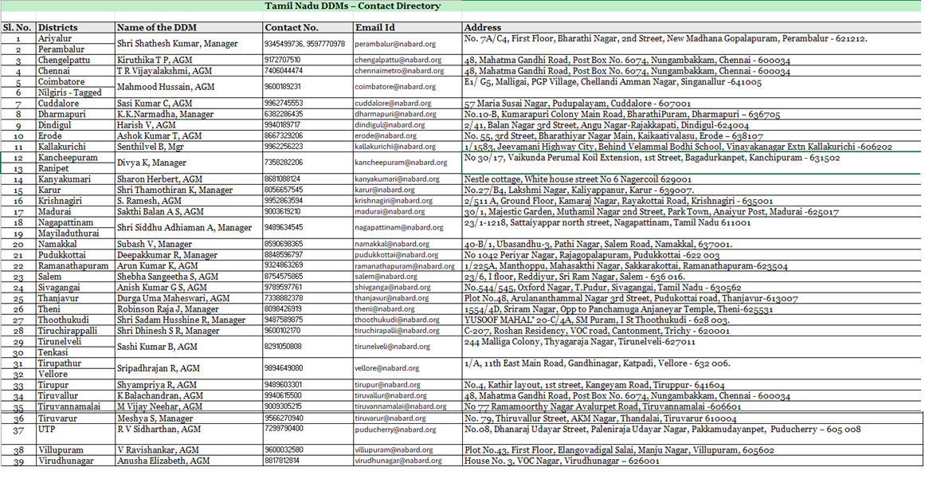Select the Name of the DDM header

[x=189, y=27]
